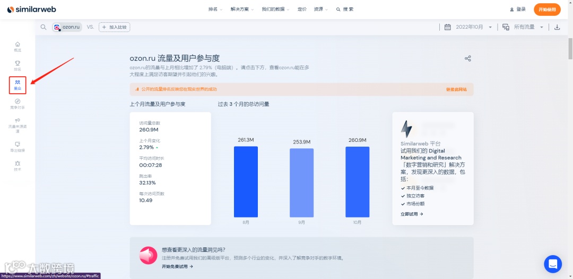
Task: Expand the 排名 top menu
Action: point(215,10)
